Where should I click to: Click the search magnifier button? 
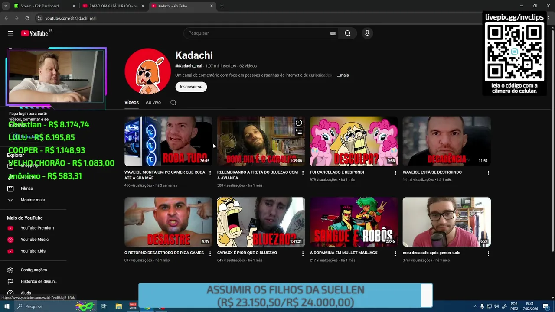tap(348, 33)
